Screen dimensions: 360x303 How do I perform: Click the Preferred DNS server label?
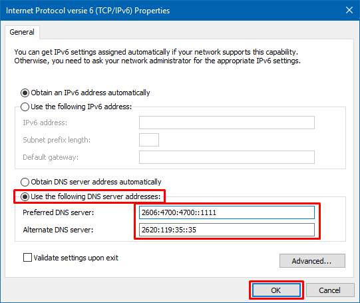click(x=59, y=212)
